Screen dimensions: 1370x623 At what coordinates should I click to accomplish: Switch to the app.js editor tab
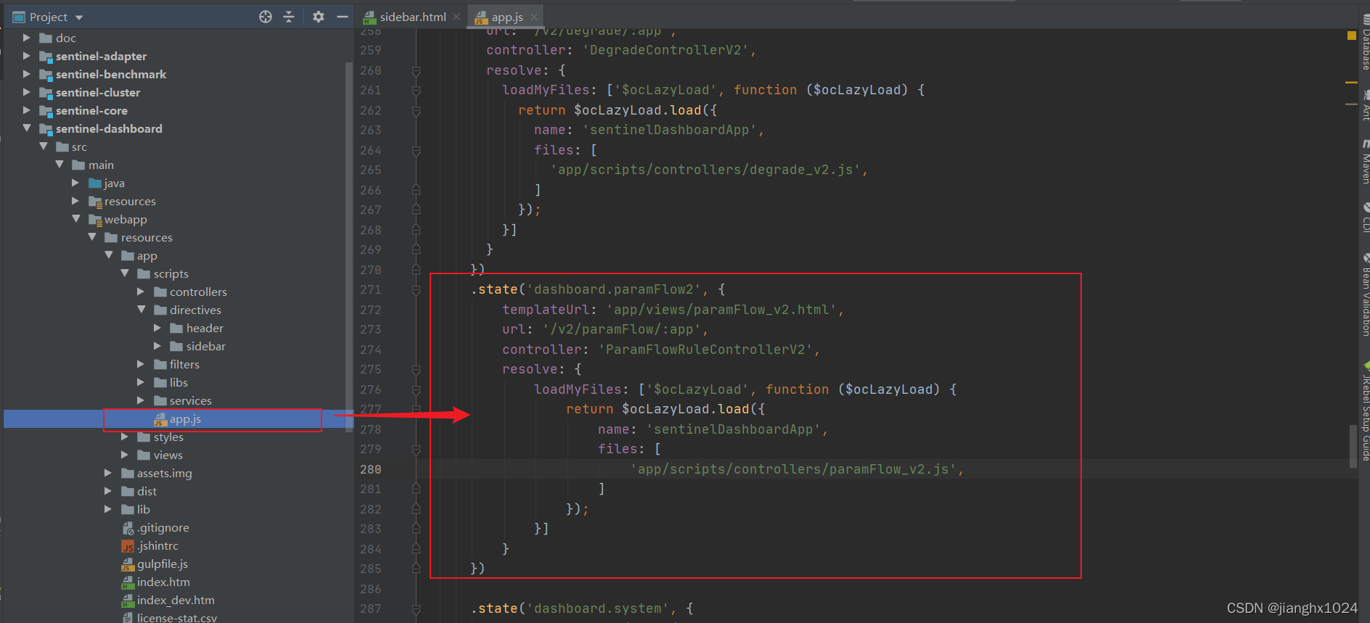pos(506,17)
